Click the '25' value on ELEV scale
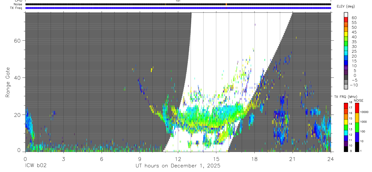372x172 pixels. [x=354, y=51]
